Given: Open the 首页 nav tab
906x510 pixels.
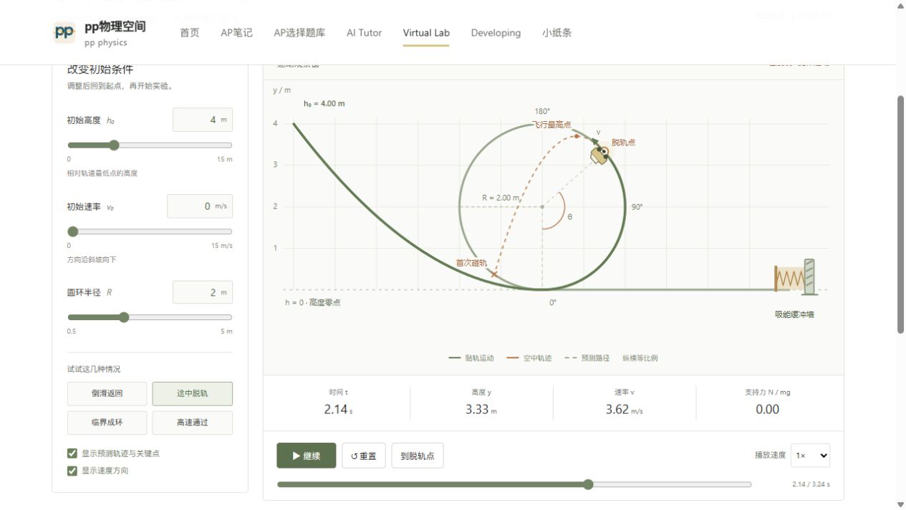Looking at the screenshot, I should click(x=190, y=33).
